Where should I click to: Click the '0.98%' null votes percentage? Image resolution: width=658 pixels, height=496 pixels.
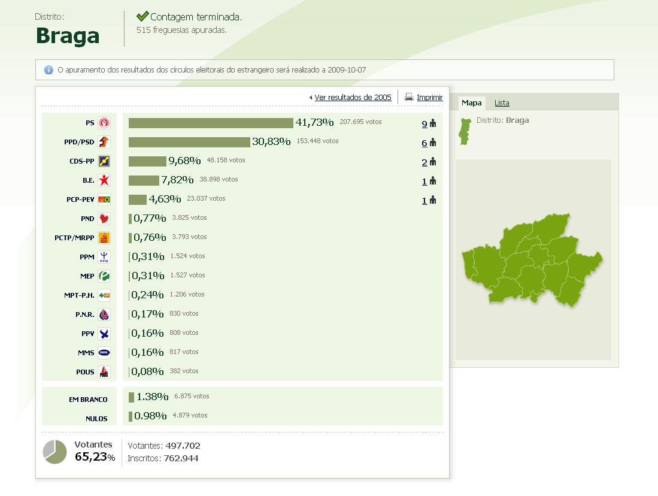(x=150, y=416)
